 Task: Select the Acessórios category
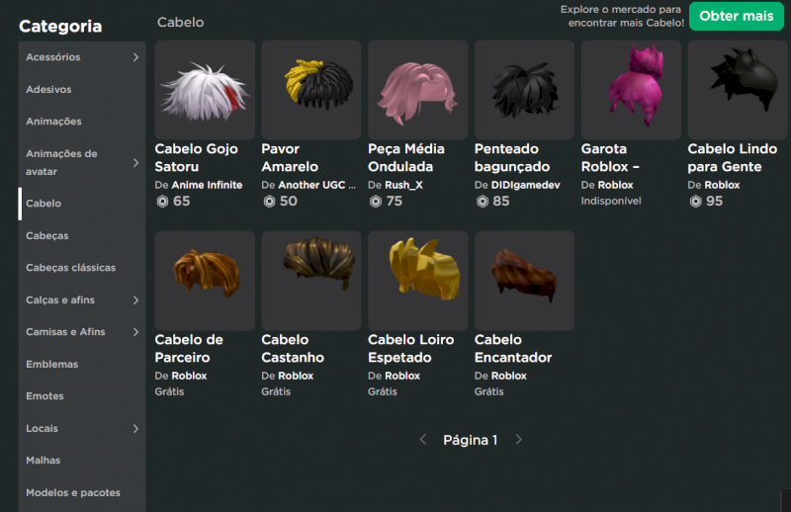coord(82,57)
